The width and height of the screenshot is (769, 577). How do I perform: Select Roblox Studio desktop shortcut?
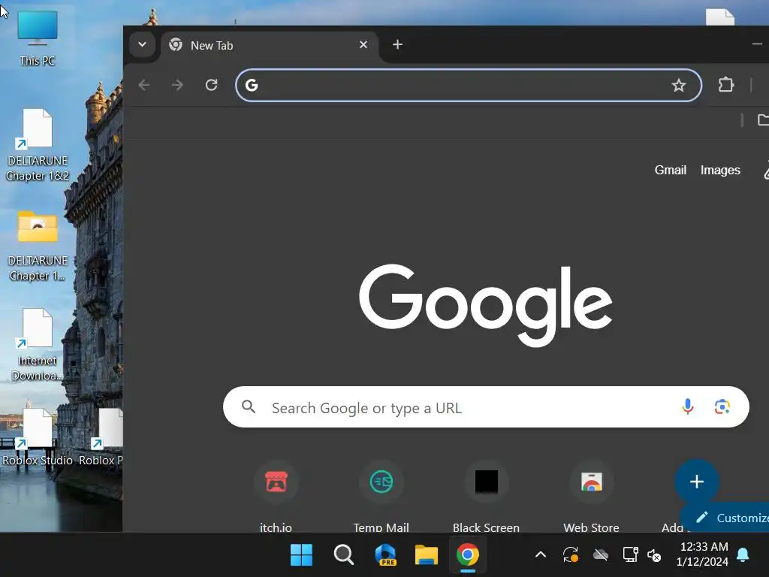point(38,438)
